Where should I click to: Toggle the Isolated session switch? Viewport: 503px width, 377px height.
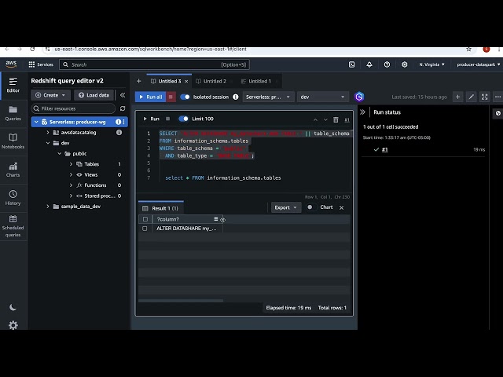185,97
